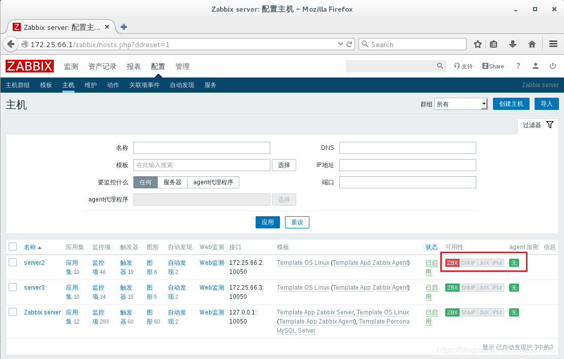The image size is (564, 359).
Task: Open Zabbix support (支持) link
Action: [463, 66]
